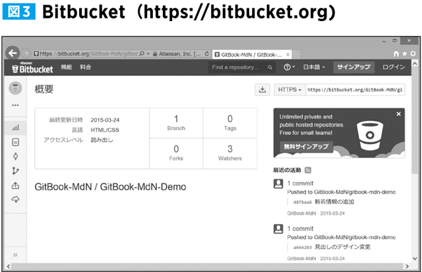
Task: Open the browser home icon
Action: pyautogui.click(x=396, y=53)
